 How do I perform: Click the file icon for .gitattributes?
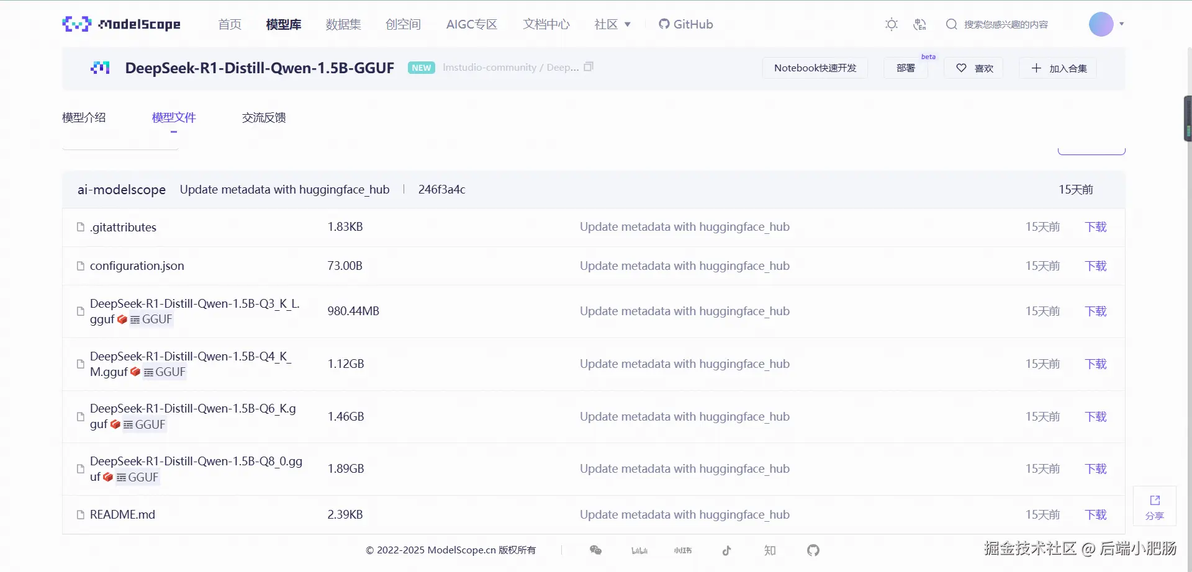tap(80, 227)
